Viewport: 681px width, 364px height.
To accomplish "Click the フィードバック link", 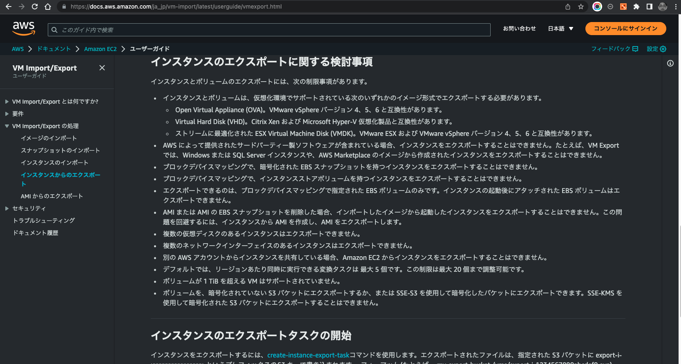I will coord(611,49).
